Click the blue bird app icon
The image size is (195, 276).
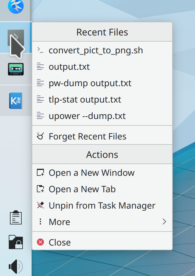coord(16,6)
